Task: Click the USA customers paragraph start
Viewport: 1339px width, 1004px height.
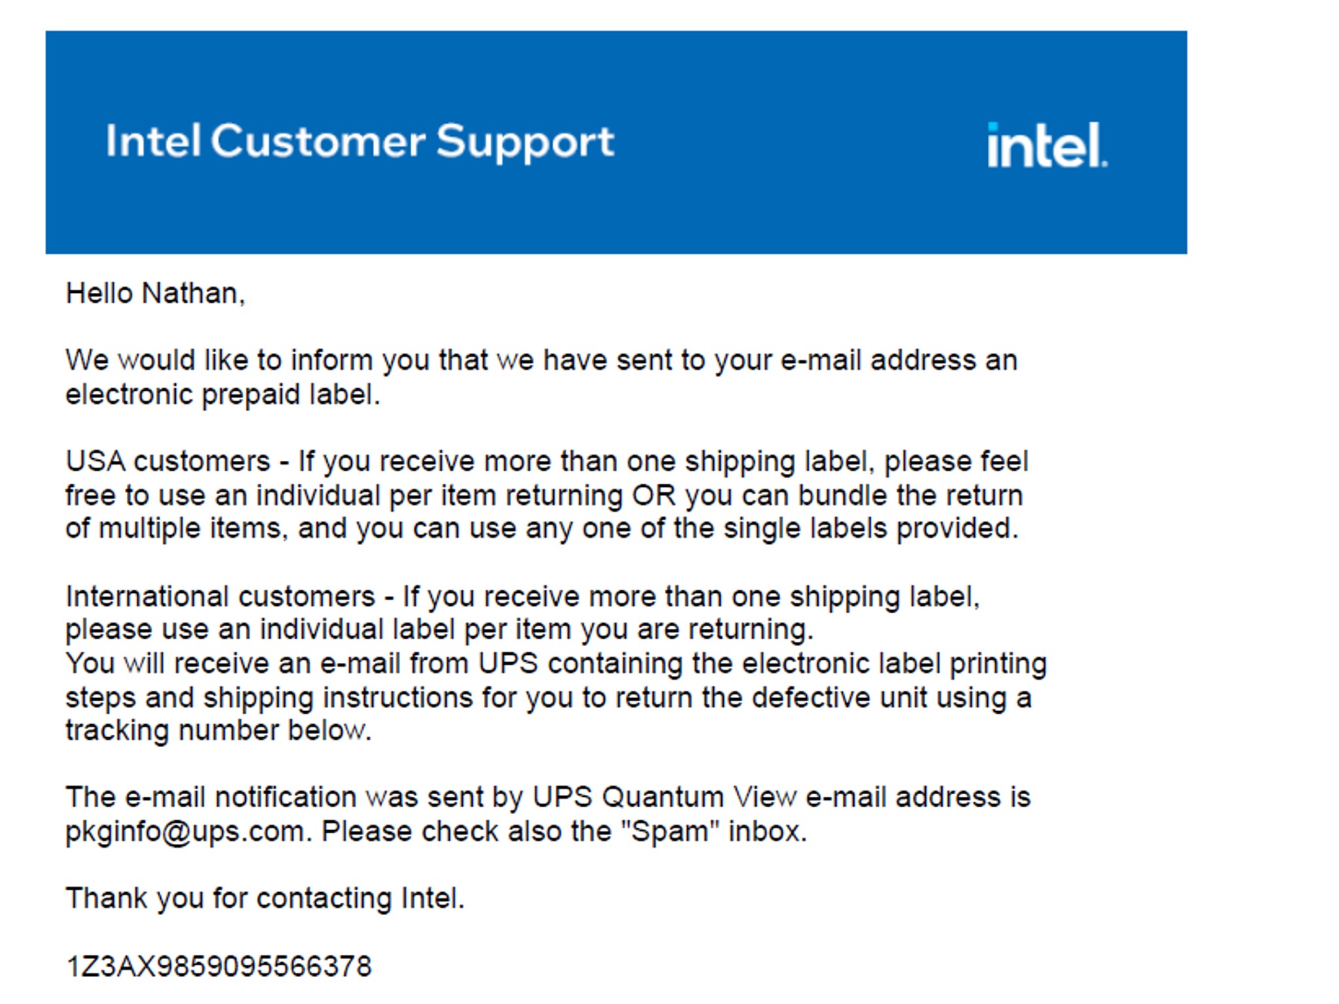Action: click(x=168, y=461)
